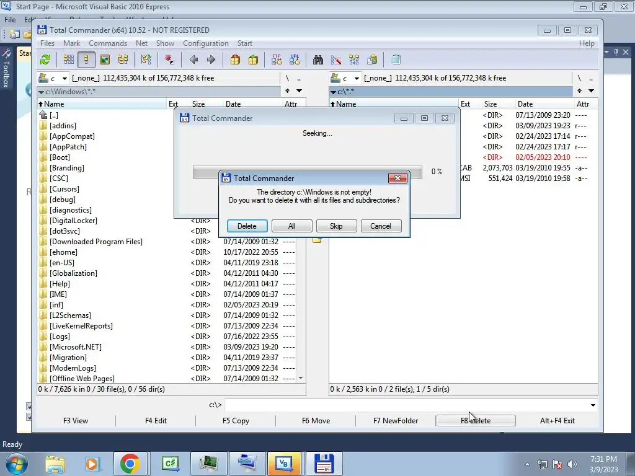This screenshot has height=476, width=635.
Task: Expand left path c:\Windows\*.* history arrow
Action: (41, 92)
